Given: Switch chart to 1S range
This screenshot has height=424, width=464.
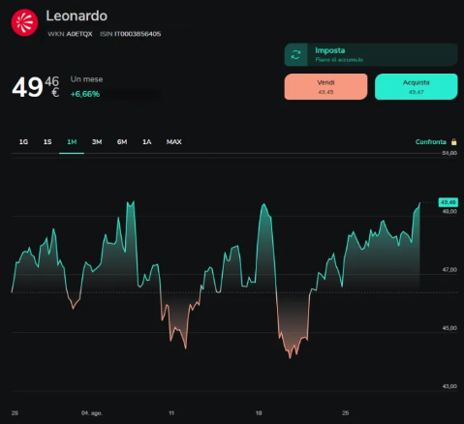Looking at the screenshot, I should 47,142.
